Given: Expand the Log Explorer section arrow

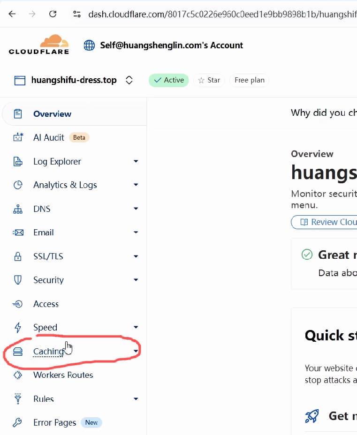Looking at the screenshot, I should pos(136,161).
